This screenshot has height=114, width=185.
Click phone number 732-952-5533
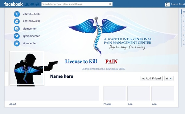tap(32, 14)
